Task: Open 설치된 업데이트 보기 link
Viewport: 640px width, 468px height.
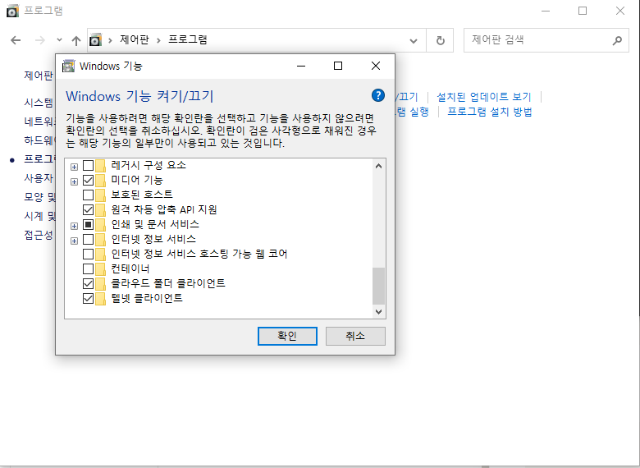Action: 484,97
